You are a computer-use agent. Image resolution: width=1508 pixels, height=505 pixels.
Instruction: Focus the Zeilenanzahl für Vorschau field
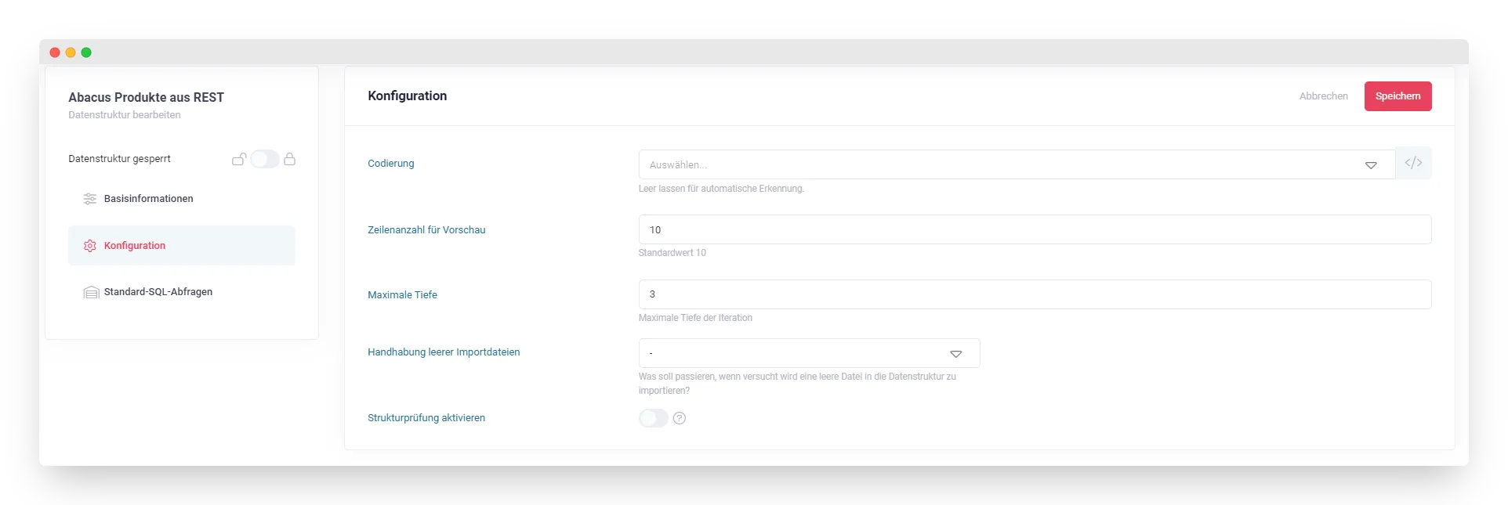1035,229
